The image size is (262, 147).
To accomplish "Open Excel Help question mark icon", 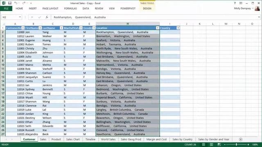I will pos(235,3).
